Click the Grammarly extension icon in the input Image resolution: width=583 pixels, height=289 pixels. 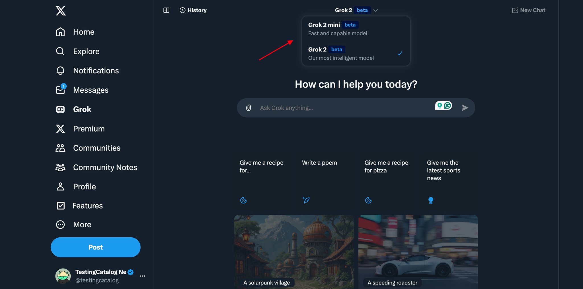tap(447, 106)
